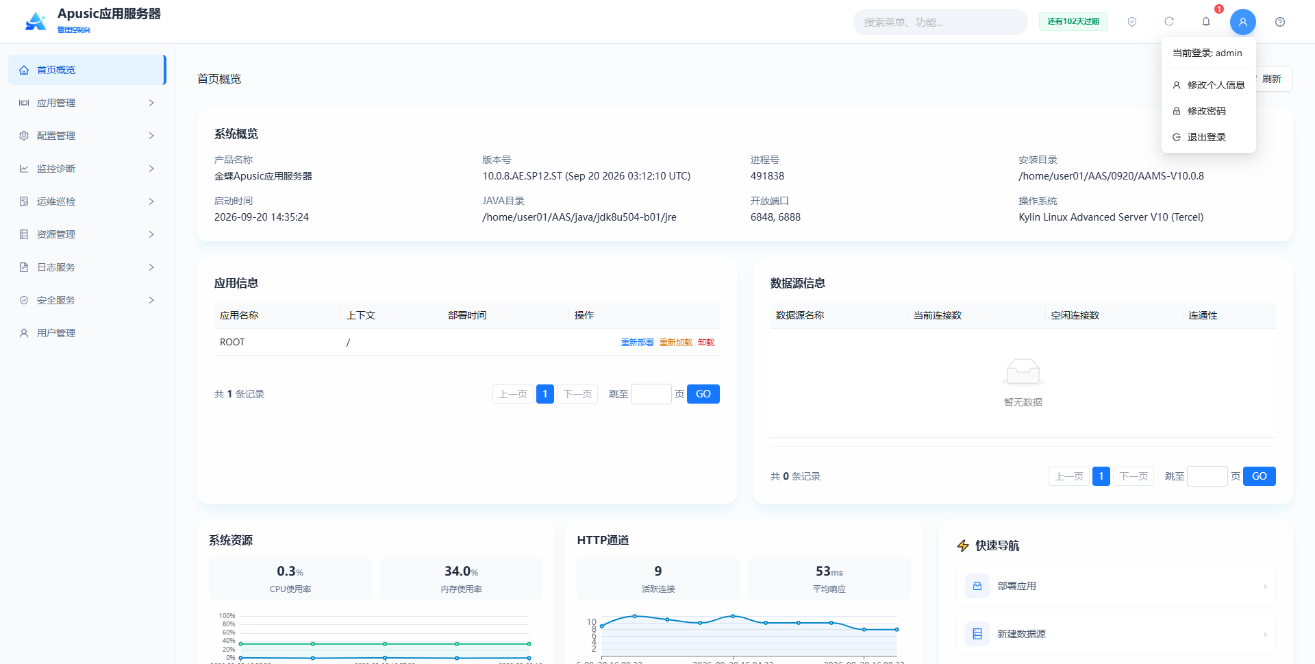Click 下一页 in 应用信息 pagination
This screenshot has height=664, width=1315.
click(577, 394)
